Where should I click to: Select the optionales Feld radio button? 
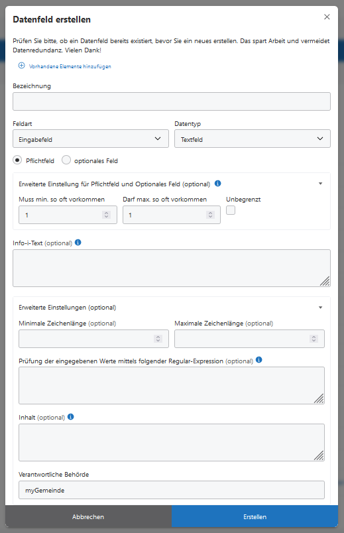(66, 160)
